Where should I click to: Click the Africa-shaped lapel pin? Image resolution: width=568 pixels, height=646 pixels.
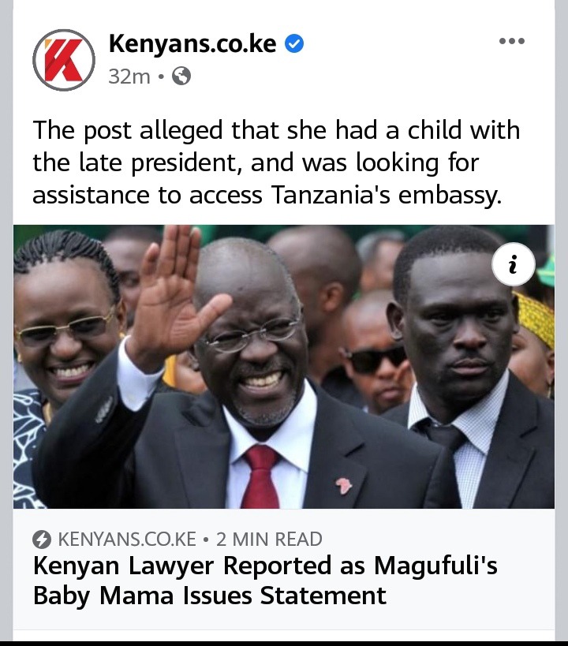click(343, 485)
